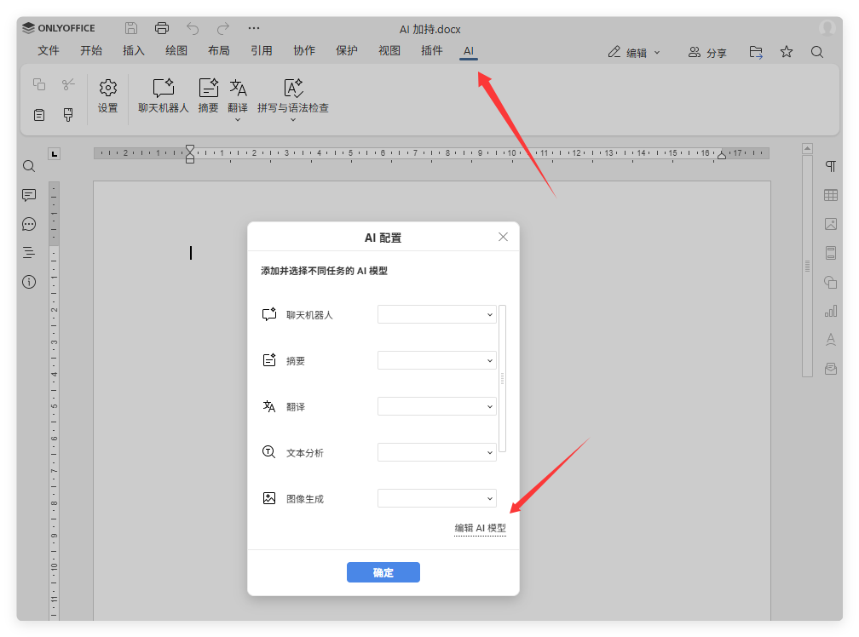
Task: Click the Copy style paintbrush icon
Action: pyautogui.click(x=68, y=115)
